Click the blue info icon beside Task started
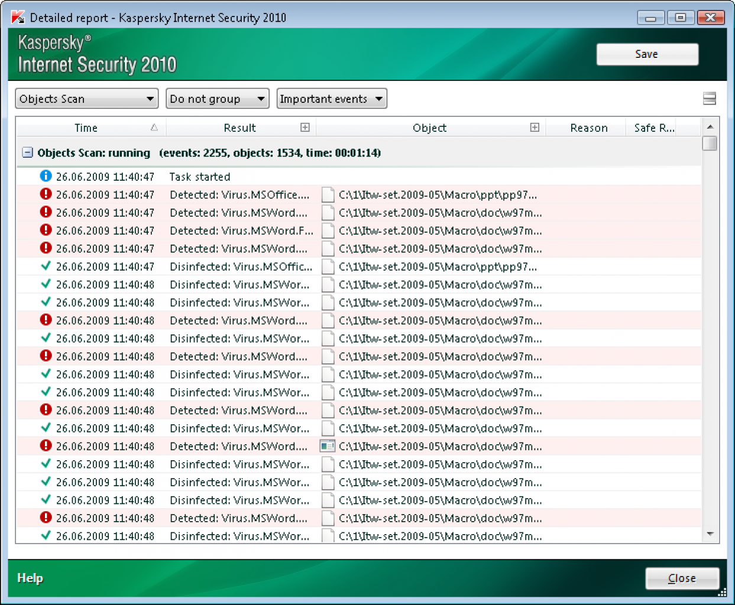The image size is (735, 605). coord(46,176)
